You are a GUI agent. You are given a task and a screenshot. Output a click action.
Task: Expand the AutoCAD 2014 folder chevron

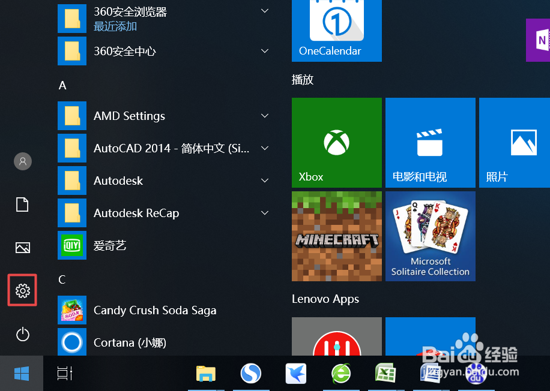265,148
